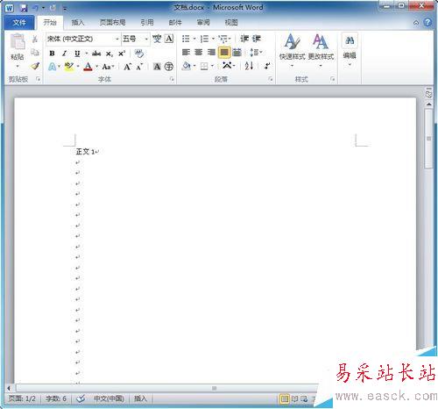This screenshot has width=438, height=409.
Task: Open the borders dropdown
Action: click(212, 66)
